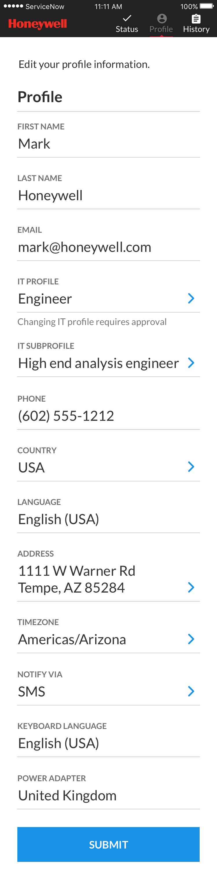Switch to the History tab label
This screenshot has width=217, height=888.
[196, 29]
